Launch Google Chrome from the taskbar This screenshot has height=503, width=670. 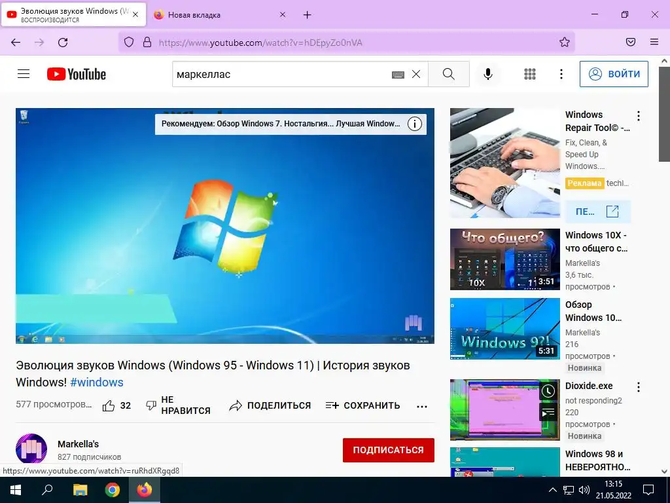tap(113, 490)
